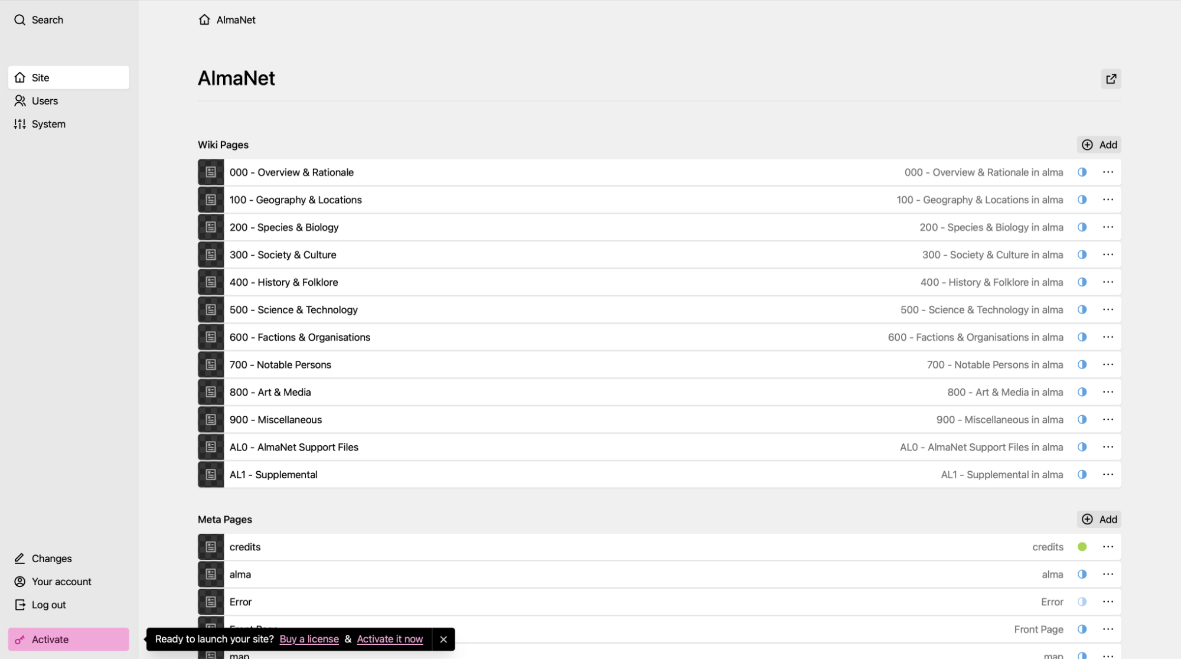1181x659 pixels.
Task: Dismiss the license notification banner
Action: [x=443, y=639]
